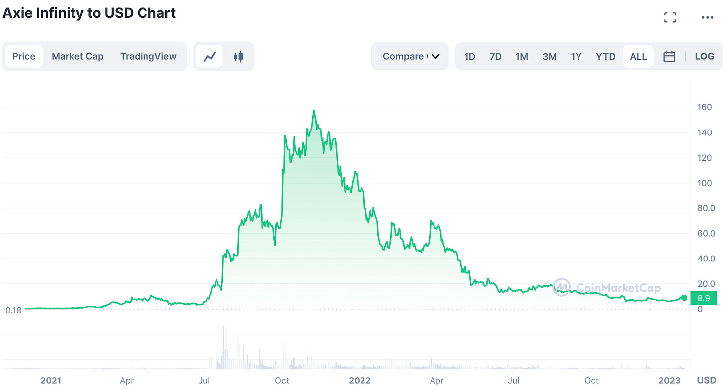This screenshot has height=390, width=723.
Task: Click the 160 y-axis label
Action: [705, 107]
